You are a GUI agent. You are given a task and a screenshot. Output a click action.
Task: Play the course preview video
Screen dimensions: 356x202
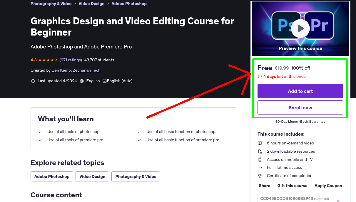click(x=300, y=28)
